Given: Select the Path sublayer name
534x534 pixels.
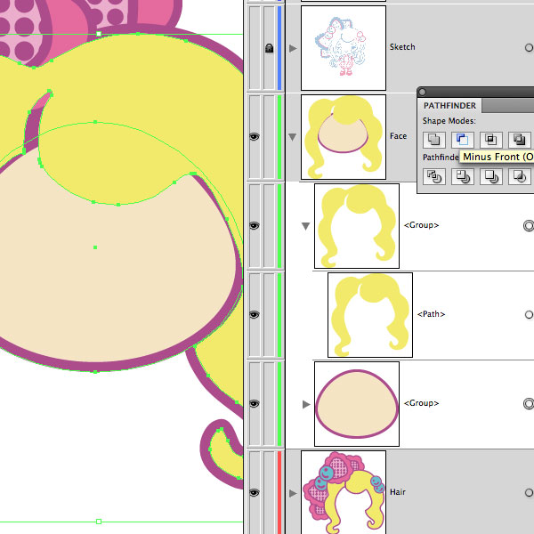Looking at the screenshot, I should (x=431, y=314).
